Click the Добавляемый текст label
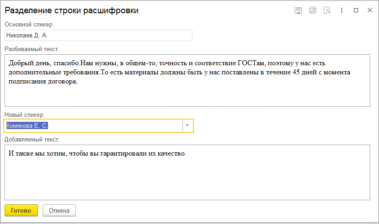Image resolution: width=379 pixels, height=224 pixels. 32,139
